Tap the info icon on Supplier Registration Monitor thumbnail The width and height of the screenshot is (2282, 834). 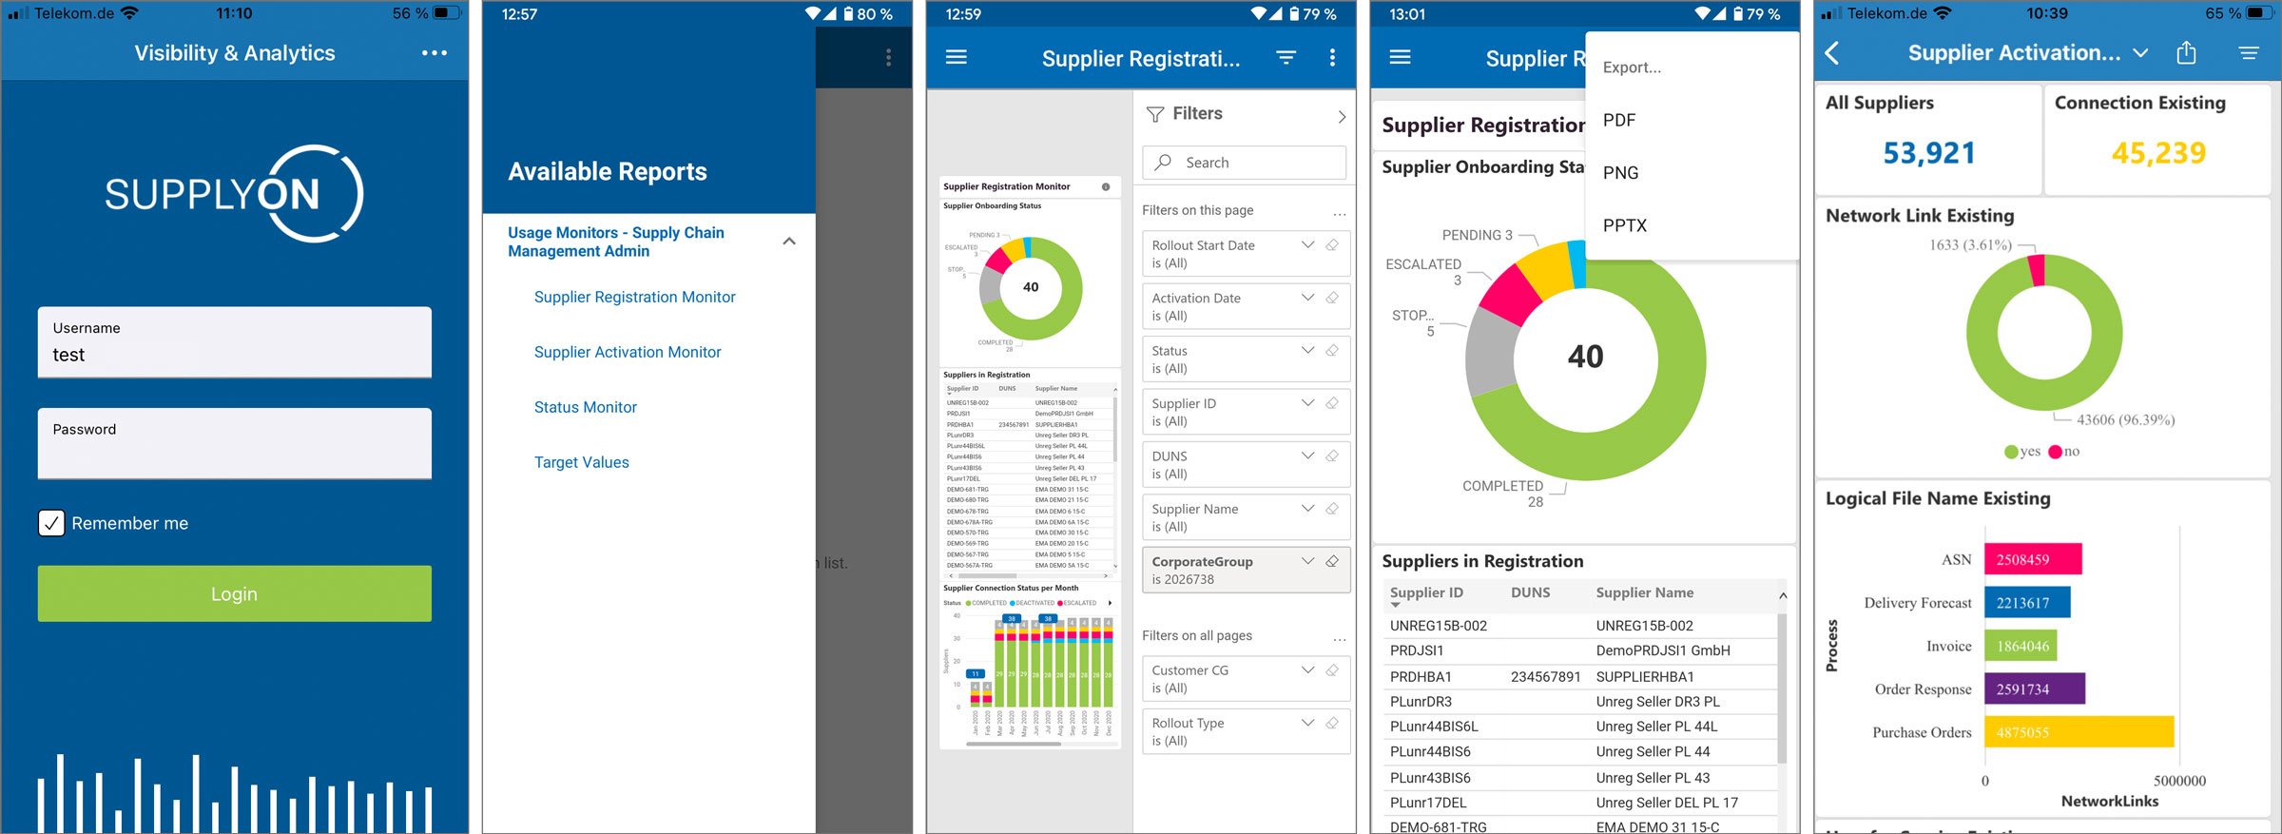pos(1106,186)
